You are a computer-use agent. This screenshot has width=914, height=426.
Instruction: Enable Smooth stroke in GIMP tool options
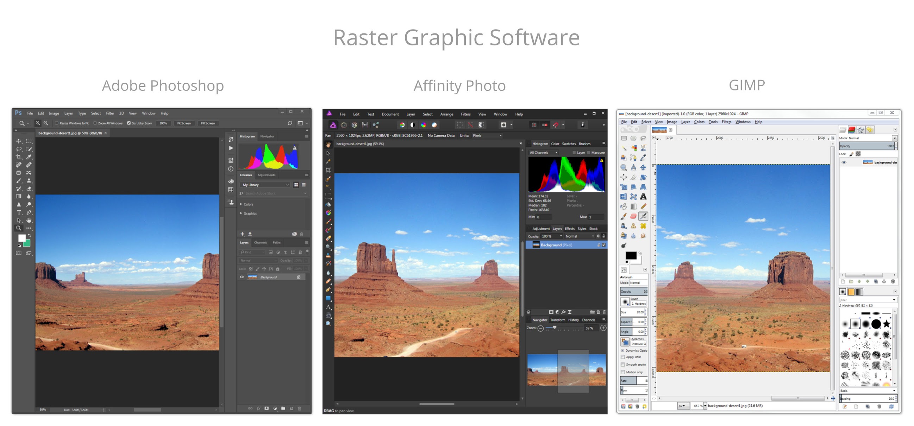pos(623,365)
